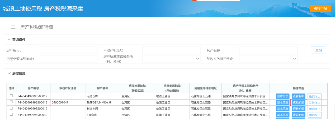335x119 pixels.
Task: Click the 查询 search button
Action: click(318, 50)
